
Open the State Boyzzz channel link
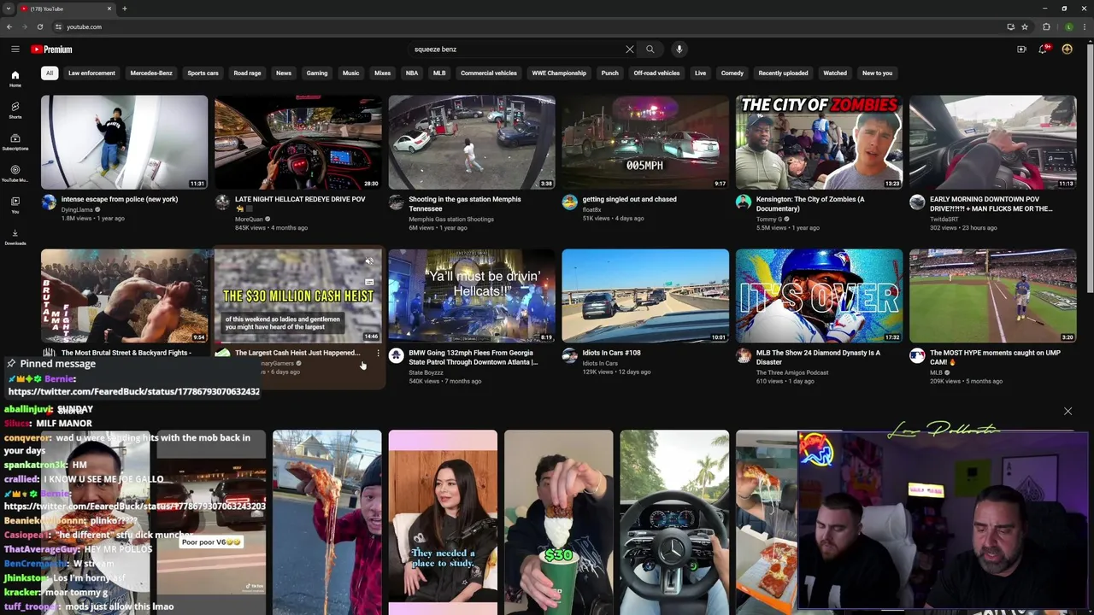pos(426,372)
